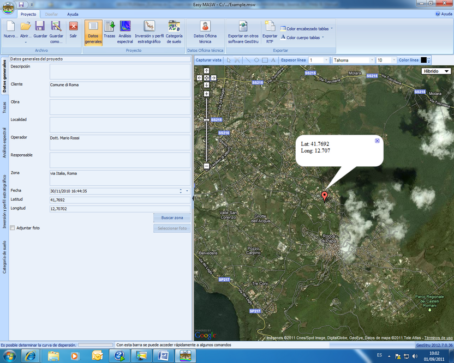
Task: Open the Análisis espectral side tab
Action: (4, 143)
